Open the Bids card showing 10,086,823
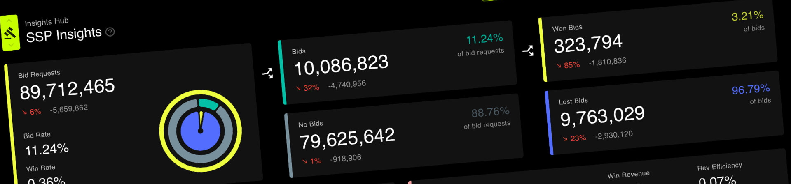The image size is (791, 184). pyautogui.click(x=398, y=62)
